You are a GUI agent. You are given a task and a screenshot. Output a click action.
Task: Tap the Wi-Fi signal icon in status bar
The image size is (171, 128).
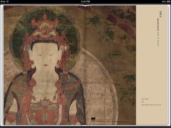(8, 1)
